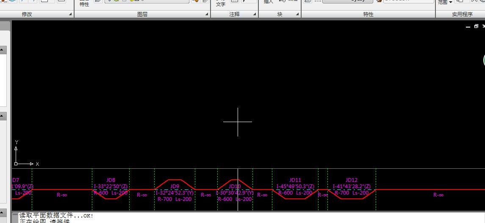
Task: Expand the 图层 panel arrow
Action: 207,14
